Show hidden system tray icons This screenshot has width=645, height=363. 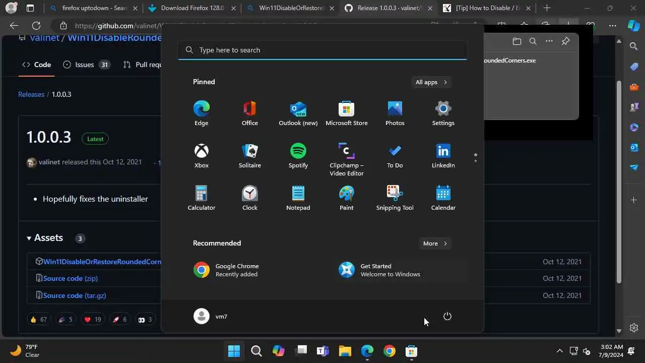(559, 351)
